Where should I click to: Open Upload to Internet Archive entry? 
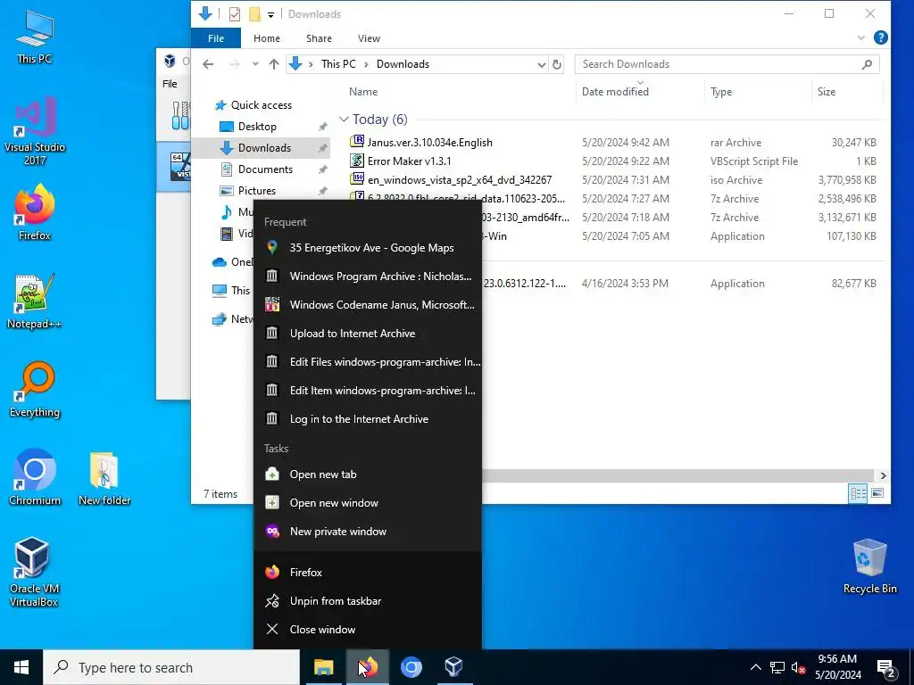(368, 334)
